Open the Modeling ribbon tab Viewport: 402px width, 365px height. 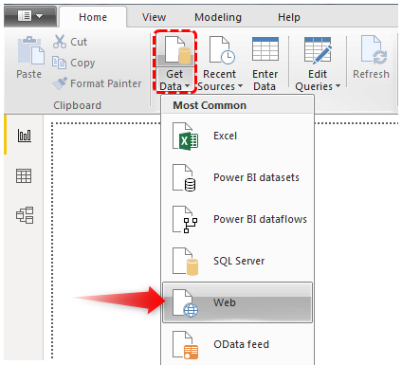pyautogui.click(x=218, y=17)
